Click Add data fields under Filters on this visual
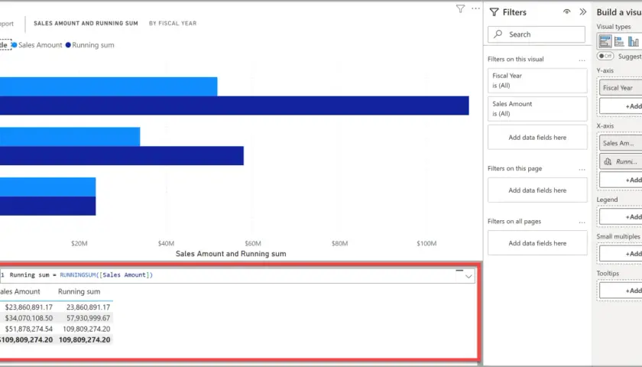Screen dimensions: 642x367 click(537, 138)
